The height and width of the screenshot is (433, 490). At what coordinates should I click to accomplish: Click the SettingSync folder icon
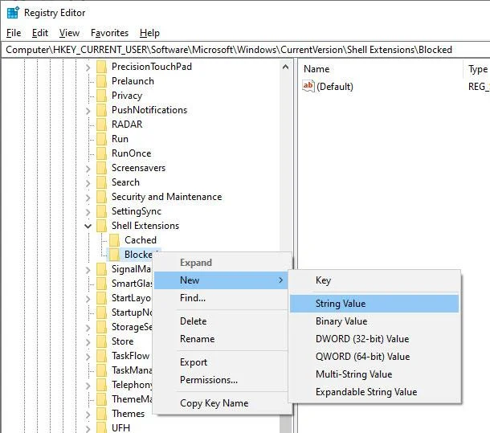click(x=101, y=211)
